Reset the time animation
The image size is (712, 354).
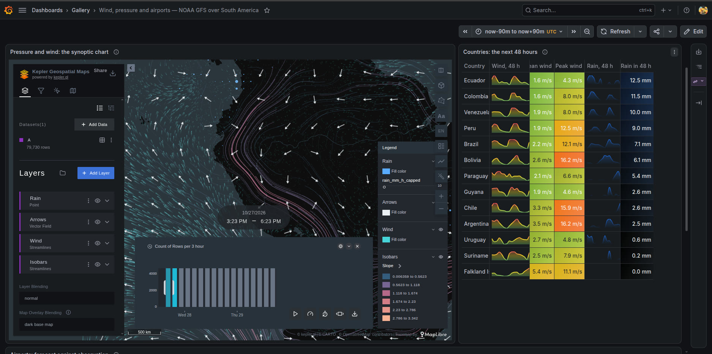point(325,314)
